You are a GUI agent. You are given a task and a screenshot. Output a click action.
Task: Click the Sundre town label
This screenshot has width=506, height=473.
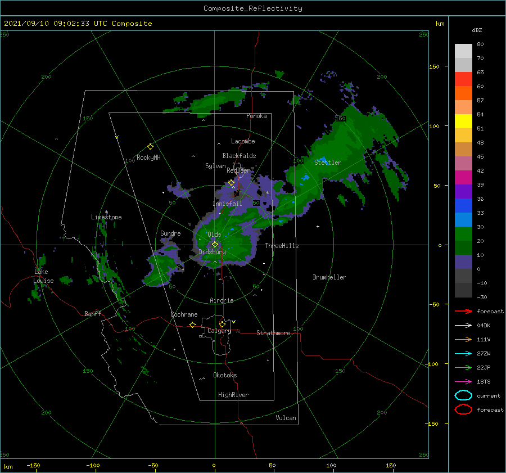[x=170, y=233]
